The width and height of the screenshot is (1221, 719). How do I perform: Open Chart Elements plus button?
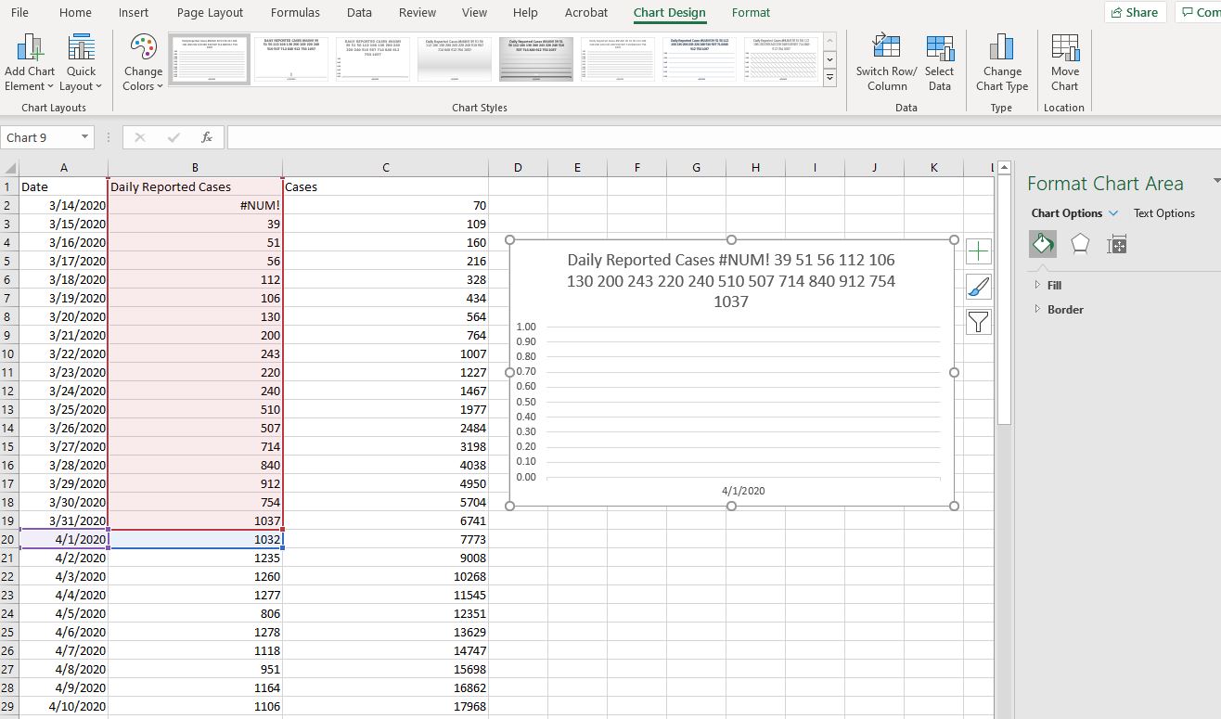pos(979,250)
